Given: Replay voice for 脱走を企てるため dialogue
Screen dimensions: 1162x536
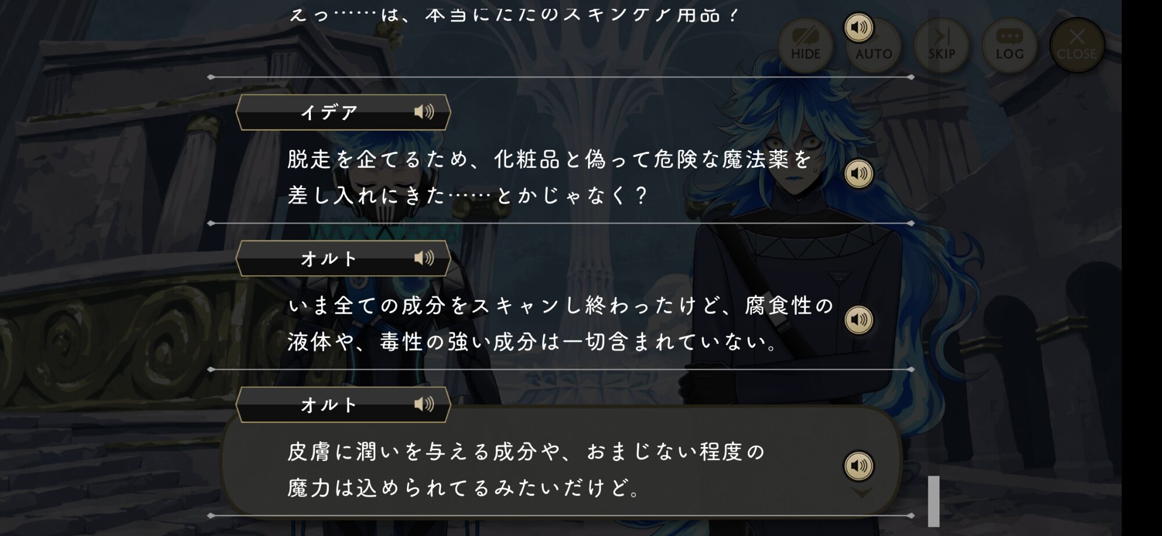Looking at the screenshot, I should tap(859, 174).
